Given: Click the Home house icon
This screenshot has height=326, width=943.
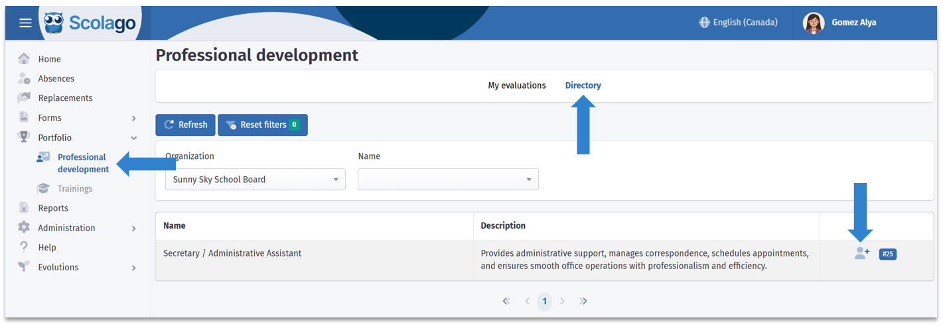Looking at the screenshot, I should pyautogui.click(x=24, y=59).
